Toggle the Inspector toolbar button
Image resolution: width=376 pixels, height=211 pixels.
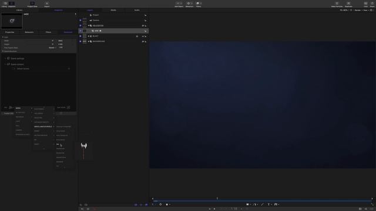point(12,4)
